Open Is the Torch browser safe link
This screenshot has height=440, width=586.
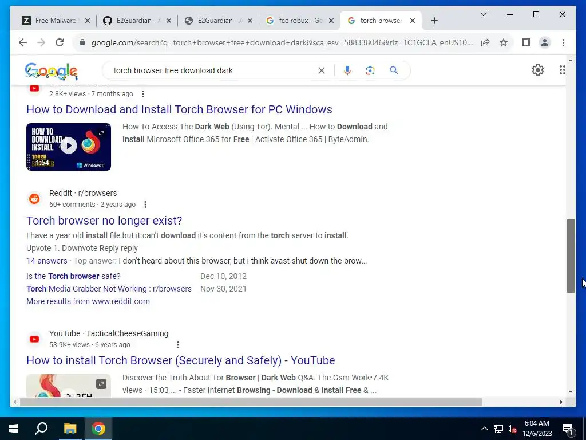73,276
